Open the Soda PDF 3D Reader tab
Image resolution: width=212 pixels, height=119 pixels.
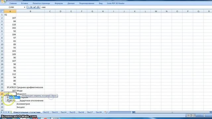click(x=116, y=3)
